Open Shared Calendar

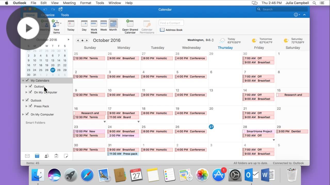pos(130,27)
